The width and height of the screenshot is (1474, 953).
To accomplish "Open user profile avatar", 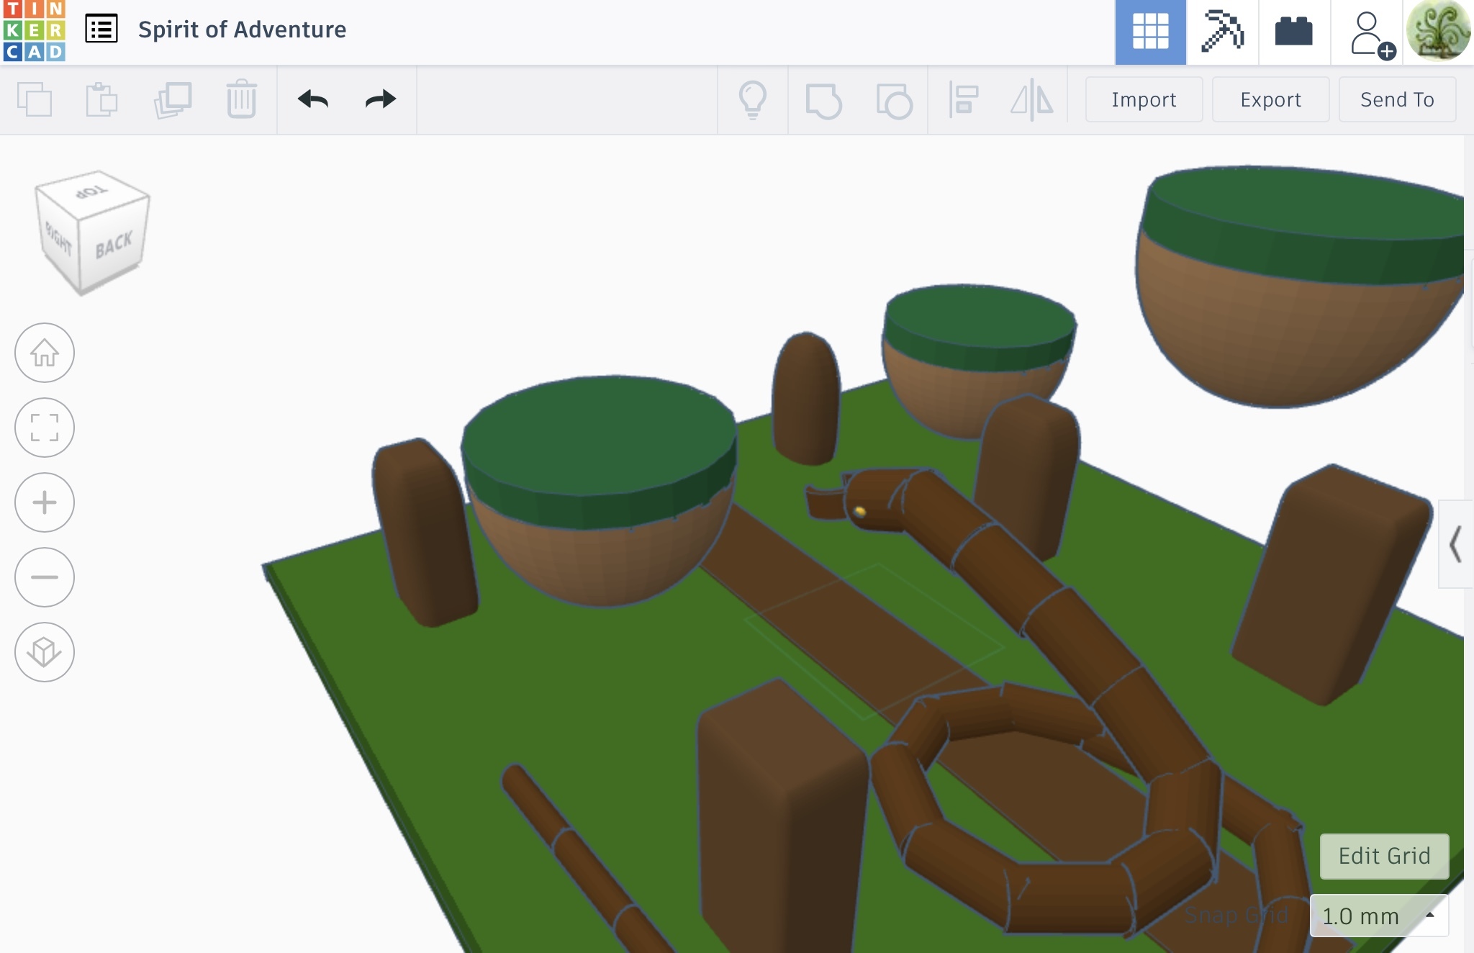I will point(1438,31).
